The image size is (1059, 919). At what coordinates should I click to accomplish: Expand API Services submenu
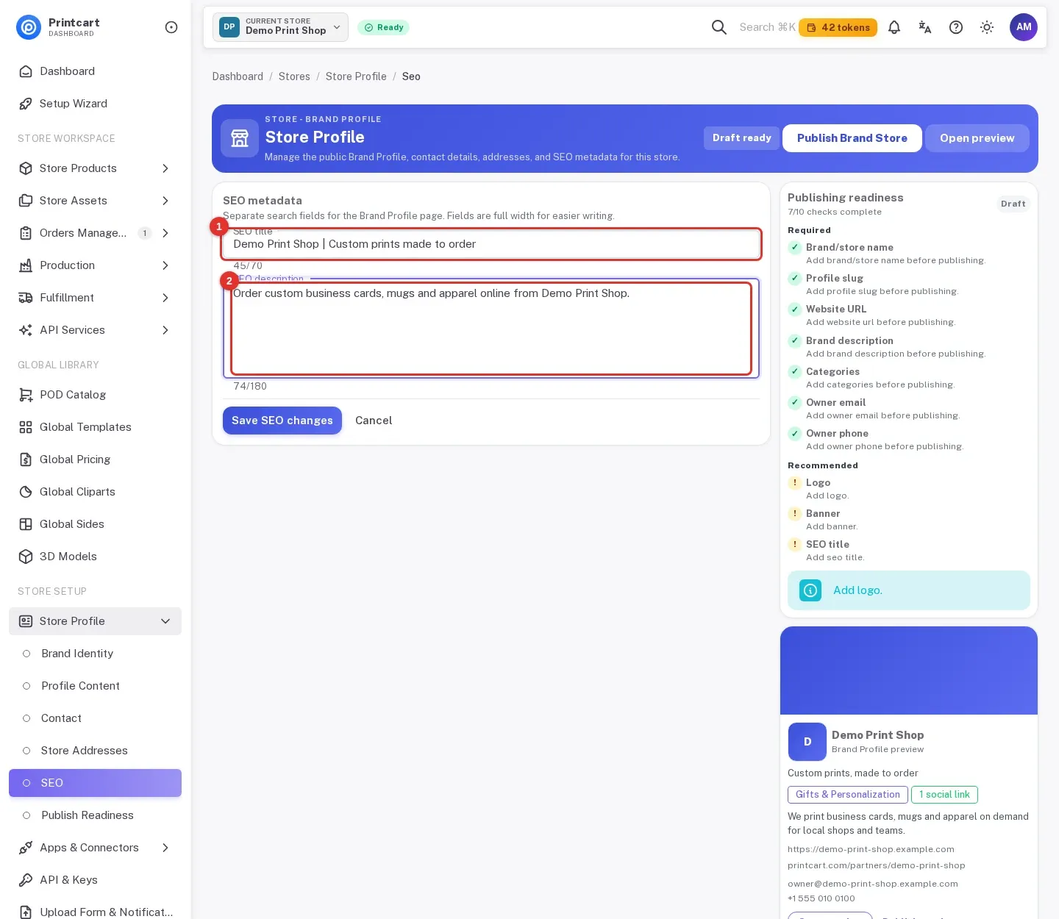[96, 330]
